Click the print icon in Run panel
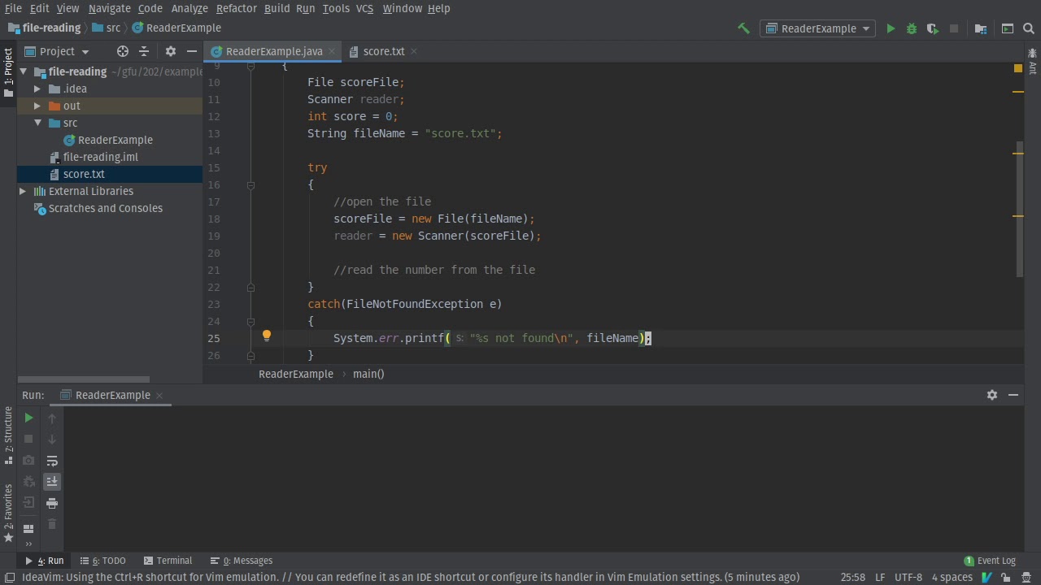Image resolution: width=1041 pixels, height=585 pixels. pos(52,504)
